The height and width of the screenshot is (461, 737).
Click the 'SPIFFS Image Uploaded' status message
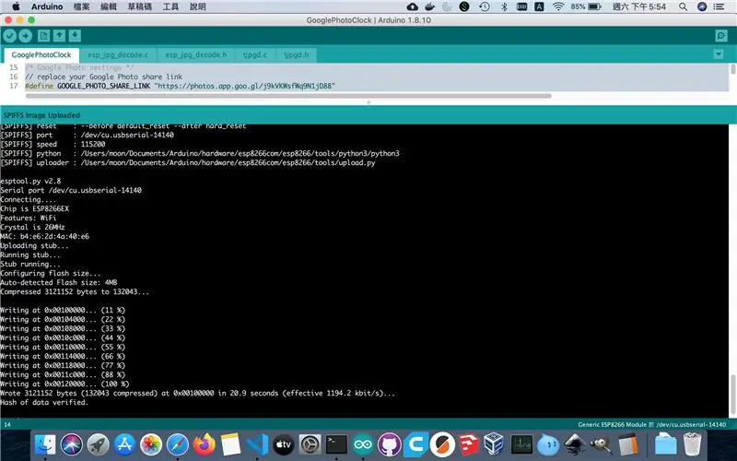(x=41, y=115)
